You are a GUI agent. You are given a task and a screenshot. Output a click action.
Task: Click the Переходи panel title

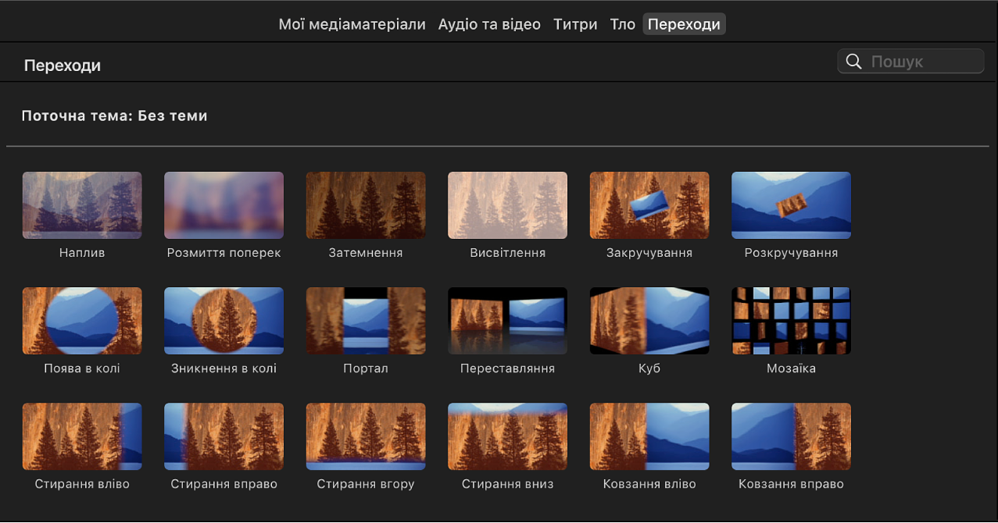point(63,66)
